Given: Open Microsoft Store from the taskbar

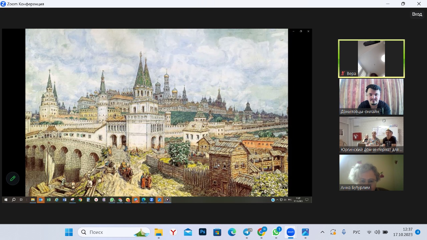Looking at the screenshot, I should [x=217, y=232].
